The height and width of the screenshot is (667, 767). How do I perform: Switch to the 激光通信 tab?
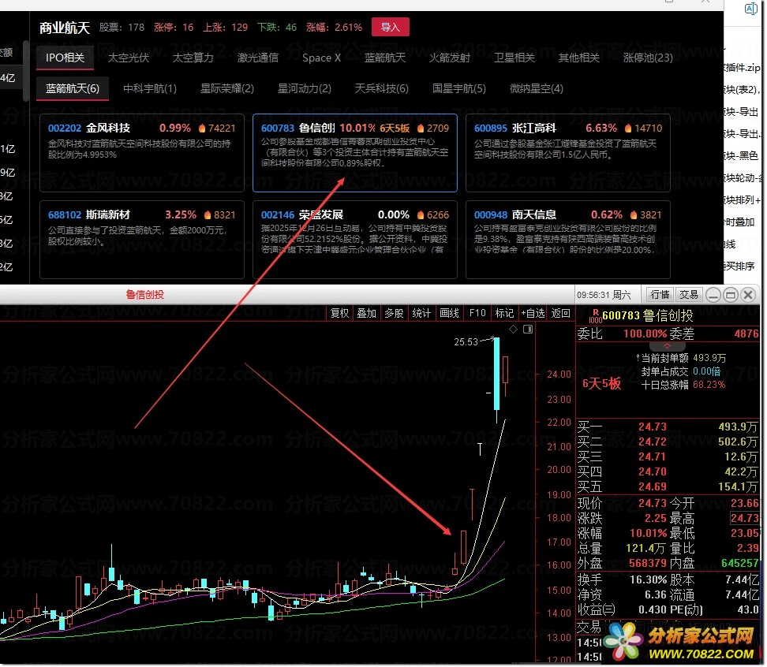pyautogui.click(x=258, y=58)
